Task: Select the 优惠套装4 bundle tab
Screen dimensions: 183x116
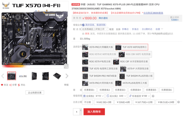Action: (x=136, y=90)
